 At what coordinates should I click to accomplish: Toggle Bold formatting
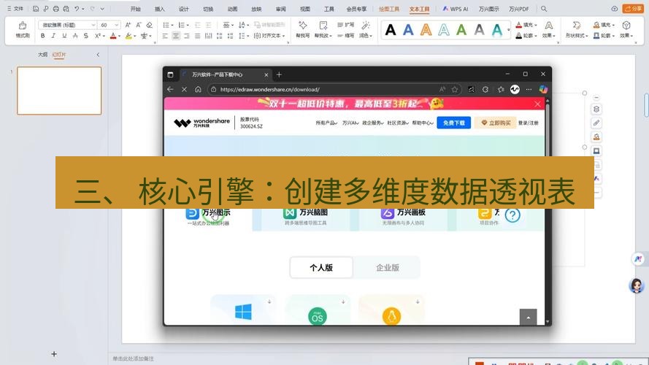[42, 36]
